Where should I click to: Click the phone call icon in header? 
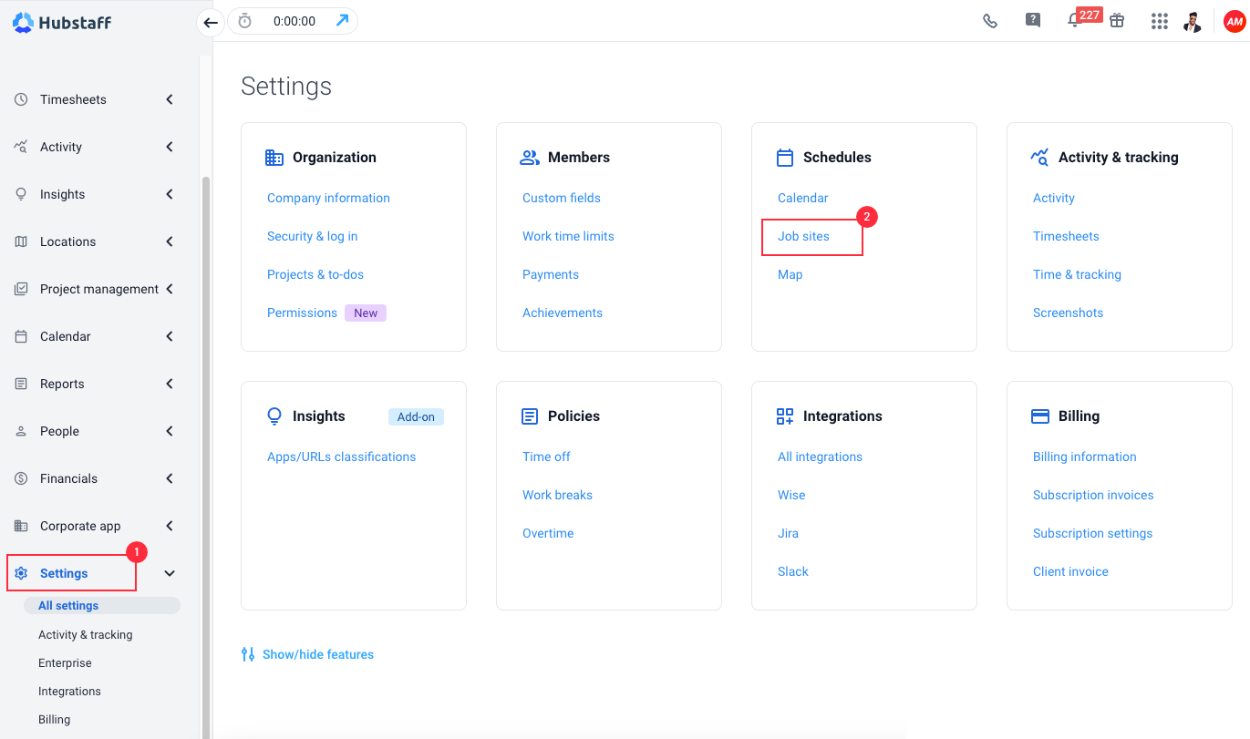[x=990, y=21]
